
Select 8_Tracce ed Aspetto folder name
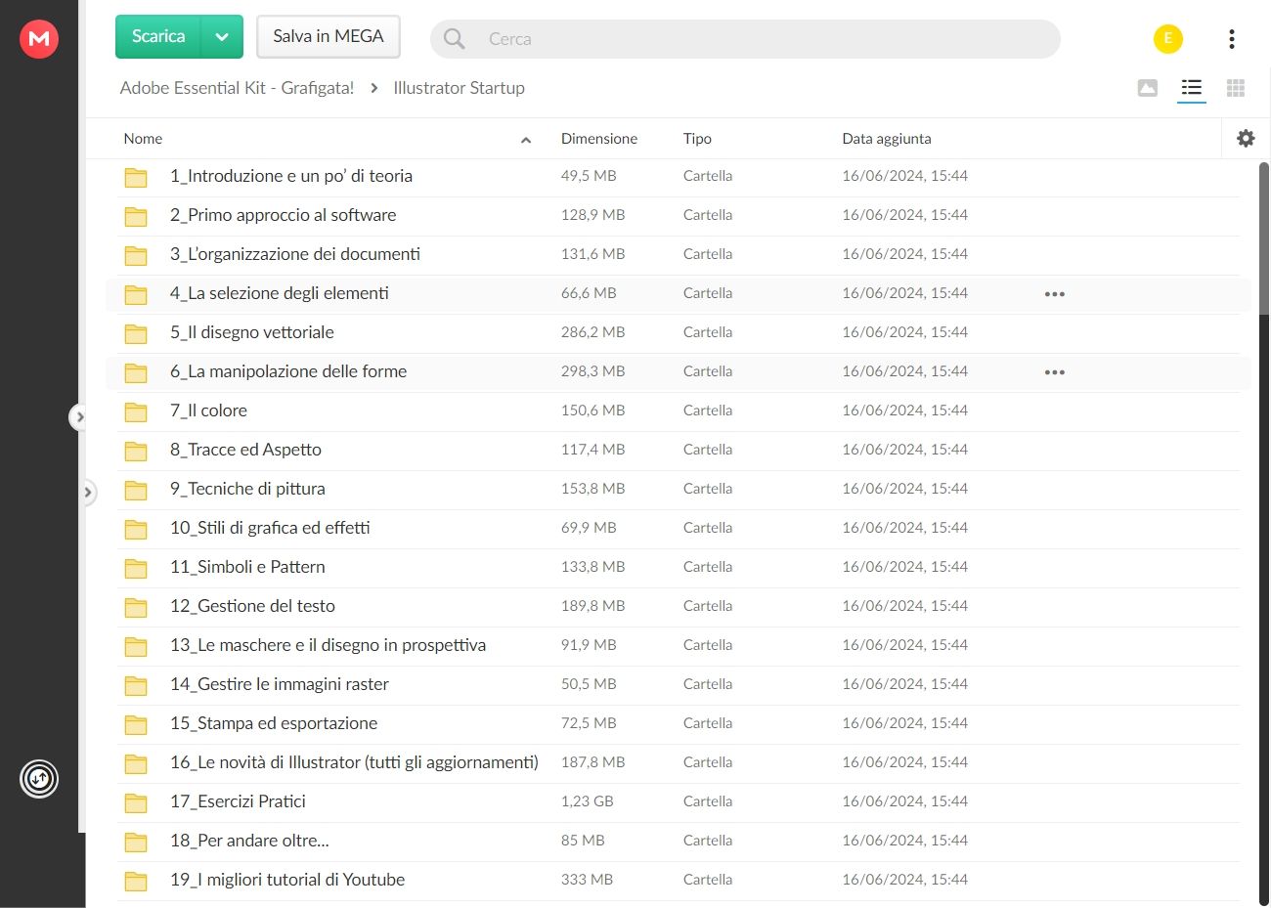245,450
